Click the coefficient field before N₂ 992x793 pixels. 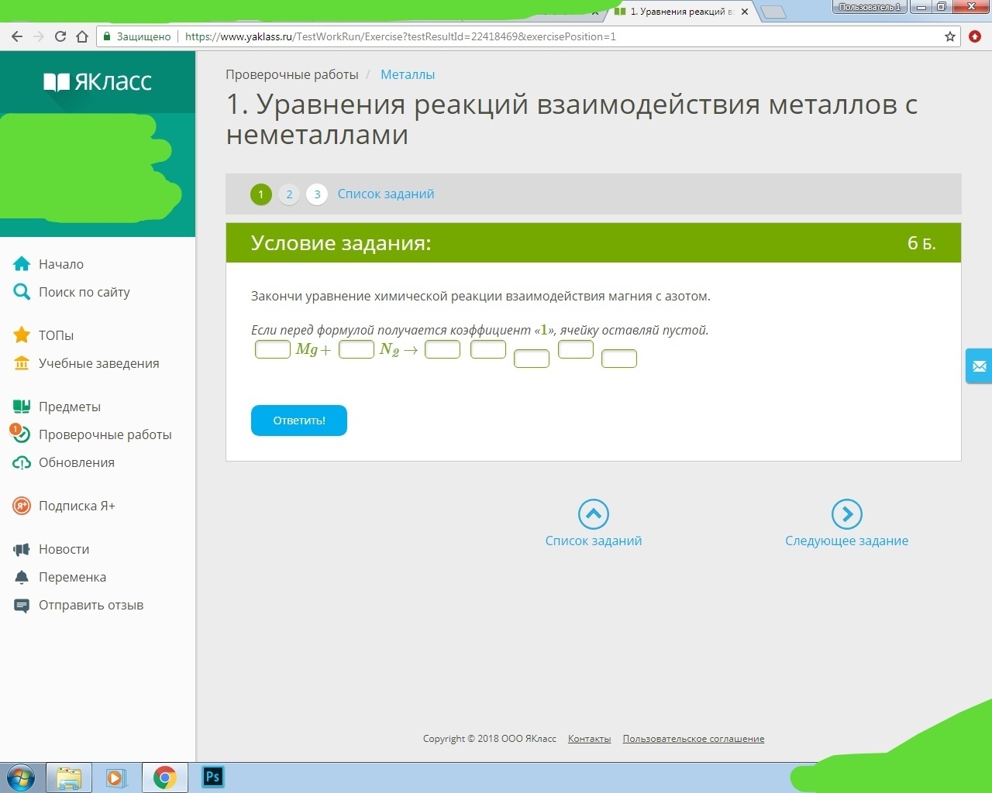pyautogui.click(x=356, y=349)
